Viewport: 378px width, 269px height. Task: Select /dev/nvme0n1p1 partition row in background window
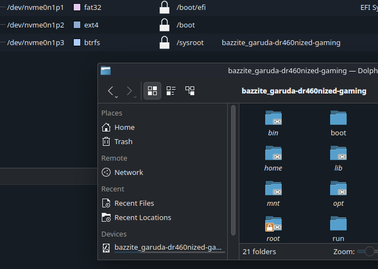(189, 8)
